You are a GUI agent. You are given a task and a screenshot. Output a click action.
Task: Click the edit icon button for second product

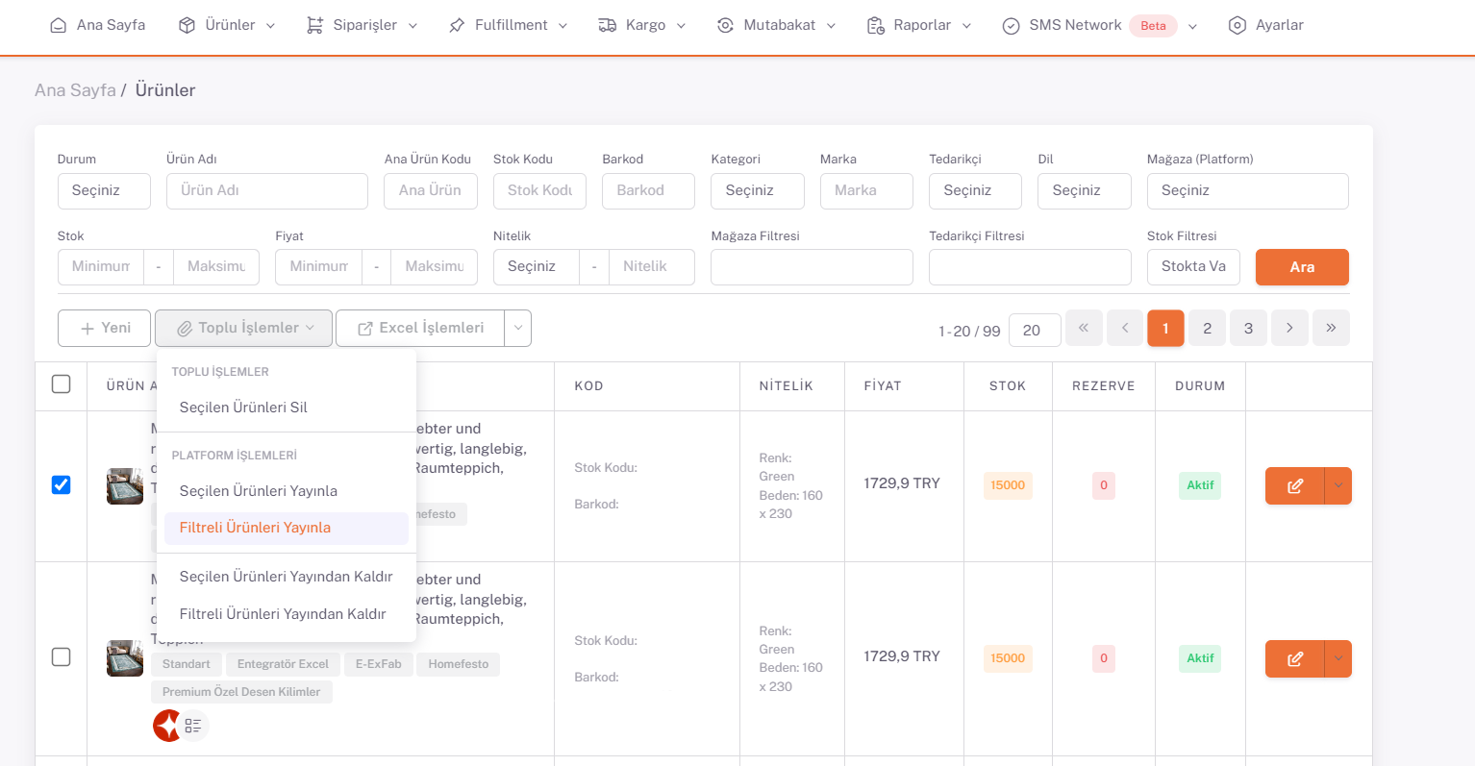click(x=1295, y=659)
